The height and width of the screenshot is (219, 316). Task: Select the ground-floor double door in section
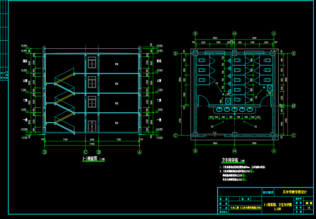(92, 126)
